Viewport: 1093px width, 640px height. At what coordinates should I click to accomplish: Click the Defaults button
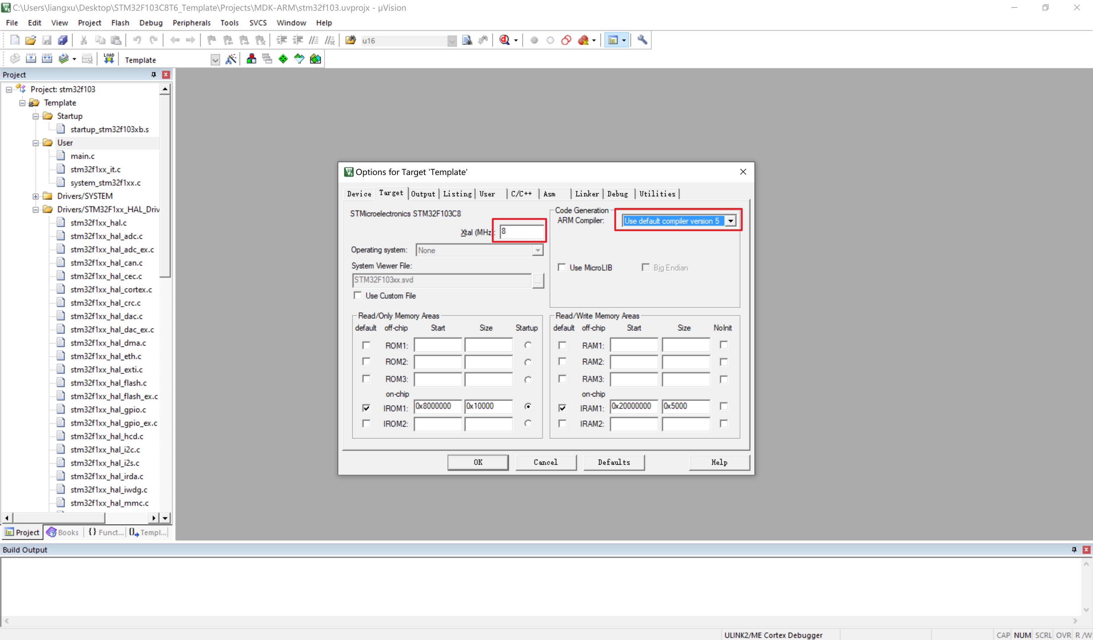click(613, 462)
